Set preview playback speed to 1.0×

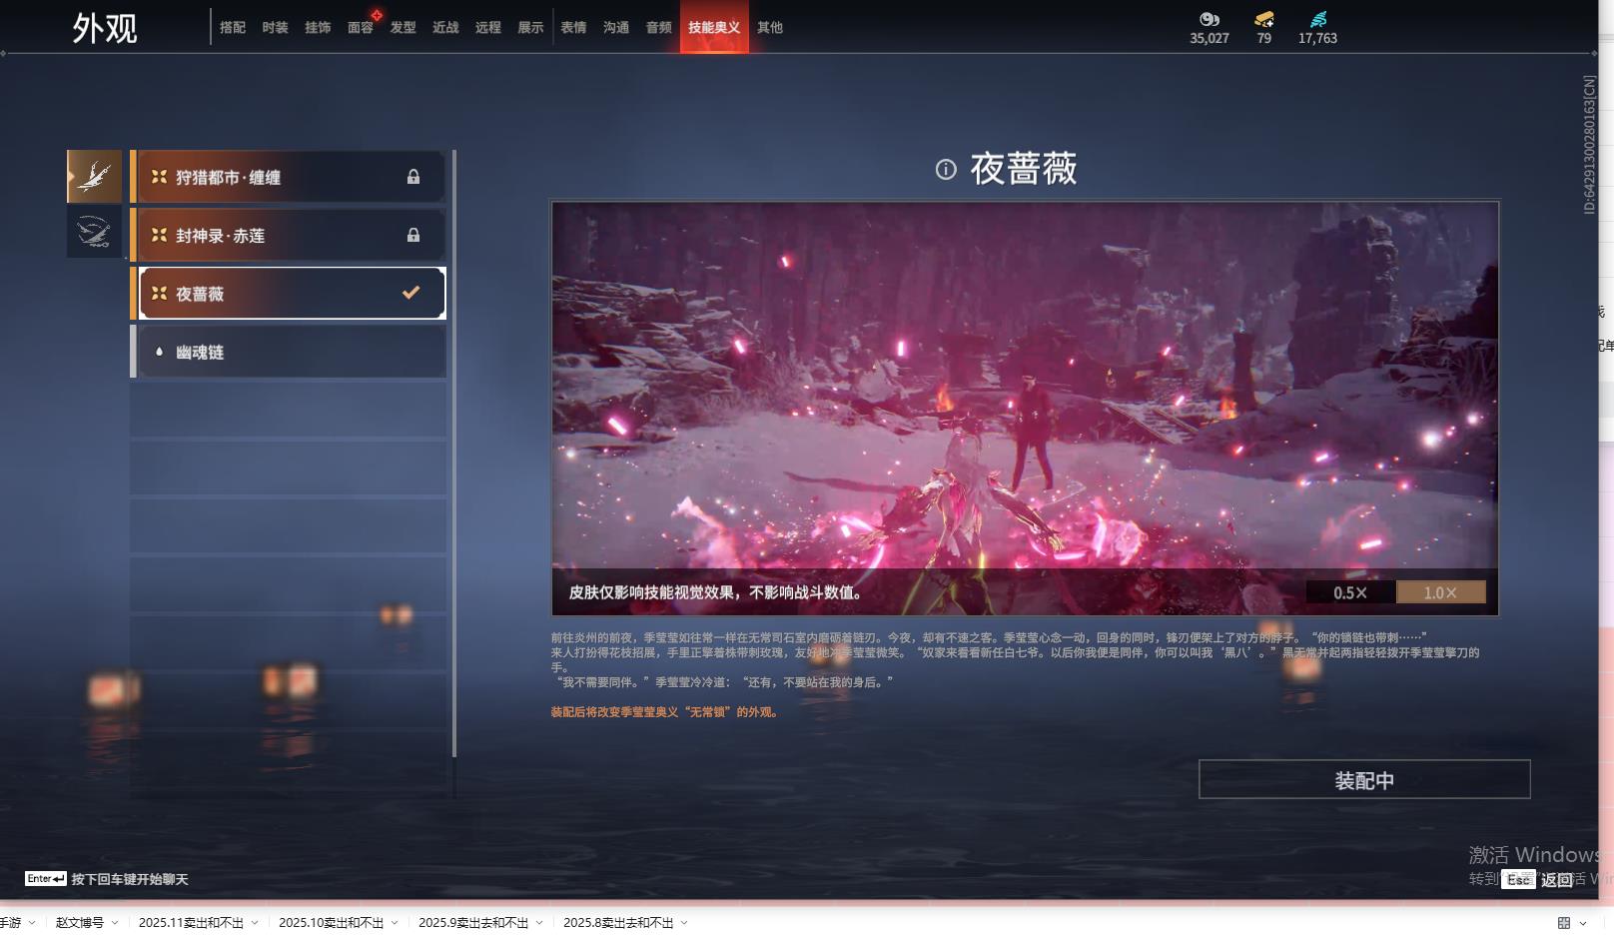(x=1439, y=592)
